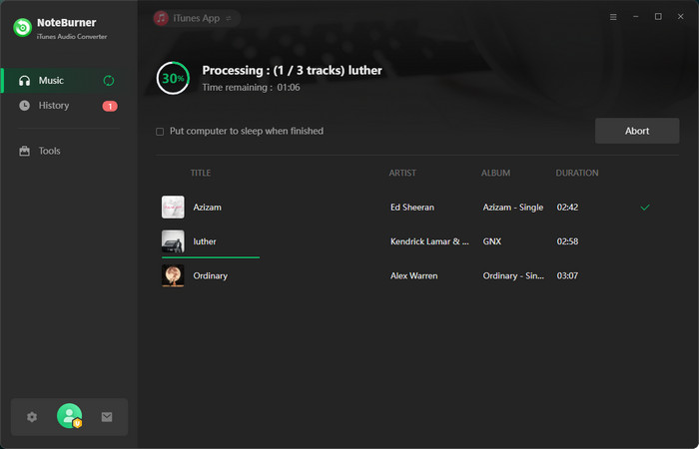Click the luther album cover thumbnail
Image resolution: width=699 pixels, height=449 pixels.
[173, 241]
